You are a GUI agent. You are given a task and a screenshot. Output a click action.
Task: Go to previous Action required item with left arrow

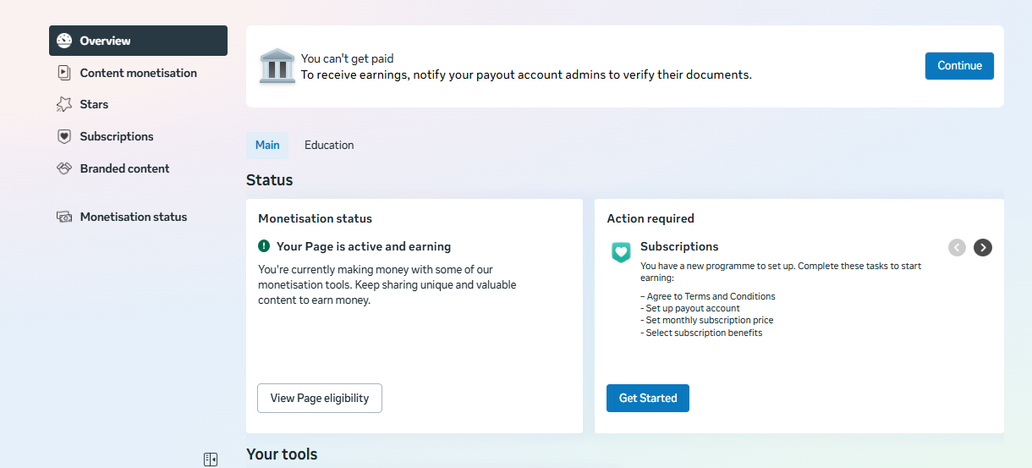(957, 247)
